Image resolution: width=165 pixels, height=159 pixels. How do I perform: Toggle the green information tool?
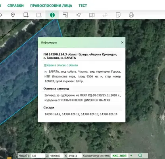pyautogui.click(x=52, y=15)
